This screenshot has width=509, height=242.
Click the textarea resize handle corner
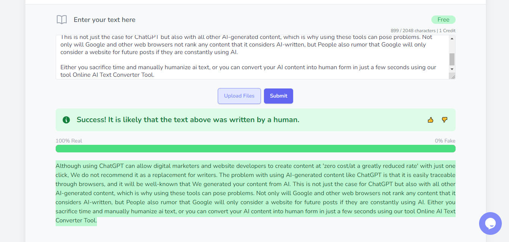452,76
